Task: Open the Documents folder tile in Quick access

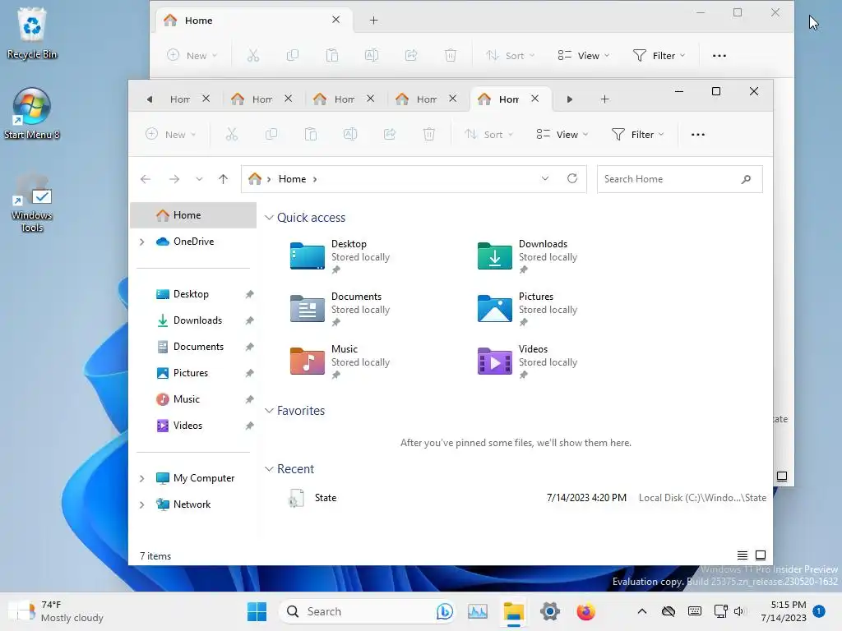Action: pyautogui.click(x=340, y=309)
